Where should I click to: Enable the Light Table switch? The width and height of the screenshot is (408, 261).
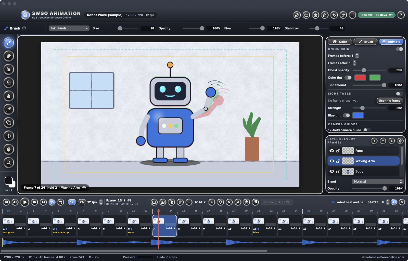pos(399,94)
